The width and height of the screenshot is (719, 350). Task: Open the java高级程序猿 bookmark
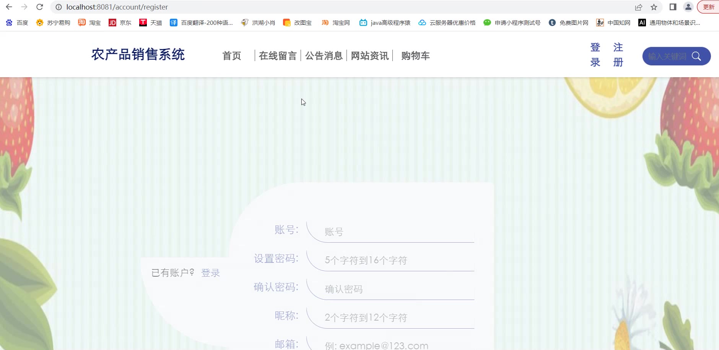click(x=385, y=23)
